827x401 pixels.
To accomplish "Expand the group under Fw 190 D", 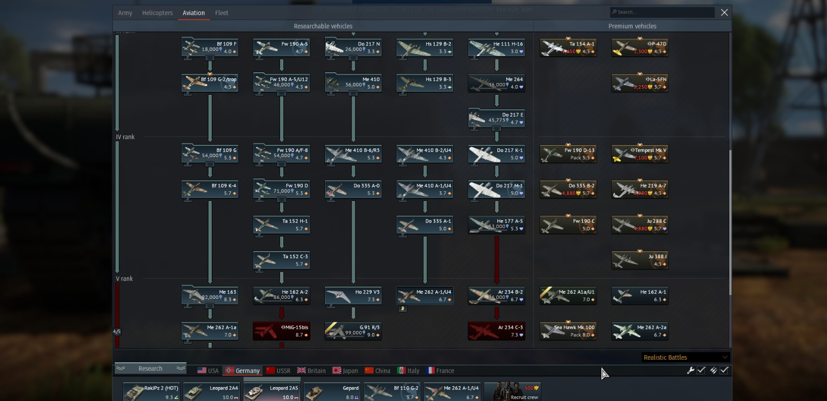I will pyautogui.click(x=281, y=200).
